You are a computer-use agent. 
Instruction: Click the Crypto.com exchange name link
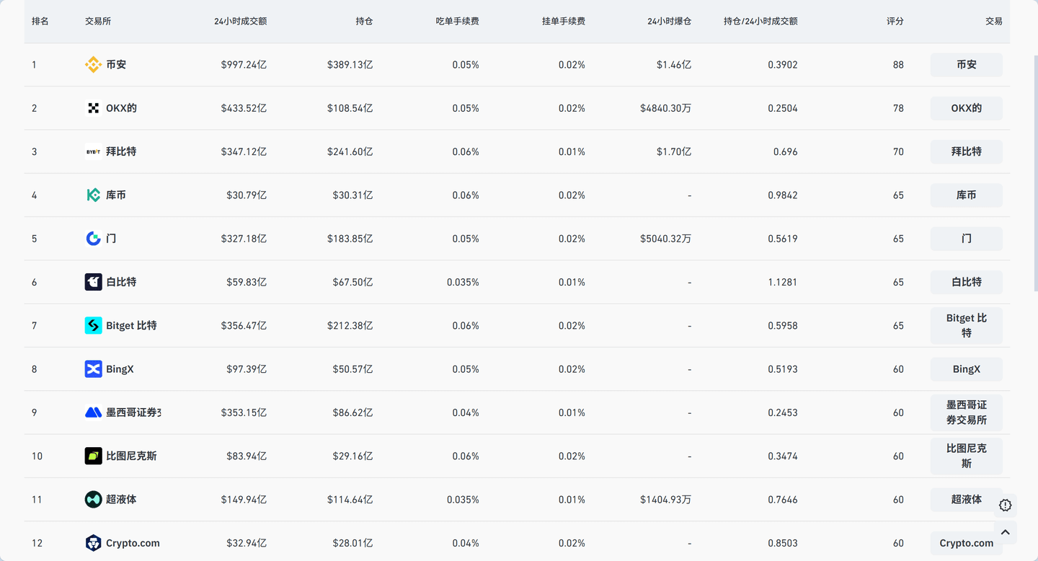pos(133,543)
